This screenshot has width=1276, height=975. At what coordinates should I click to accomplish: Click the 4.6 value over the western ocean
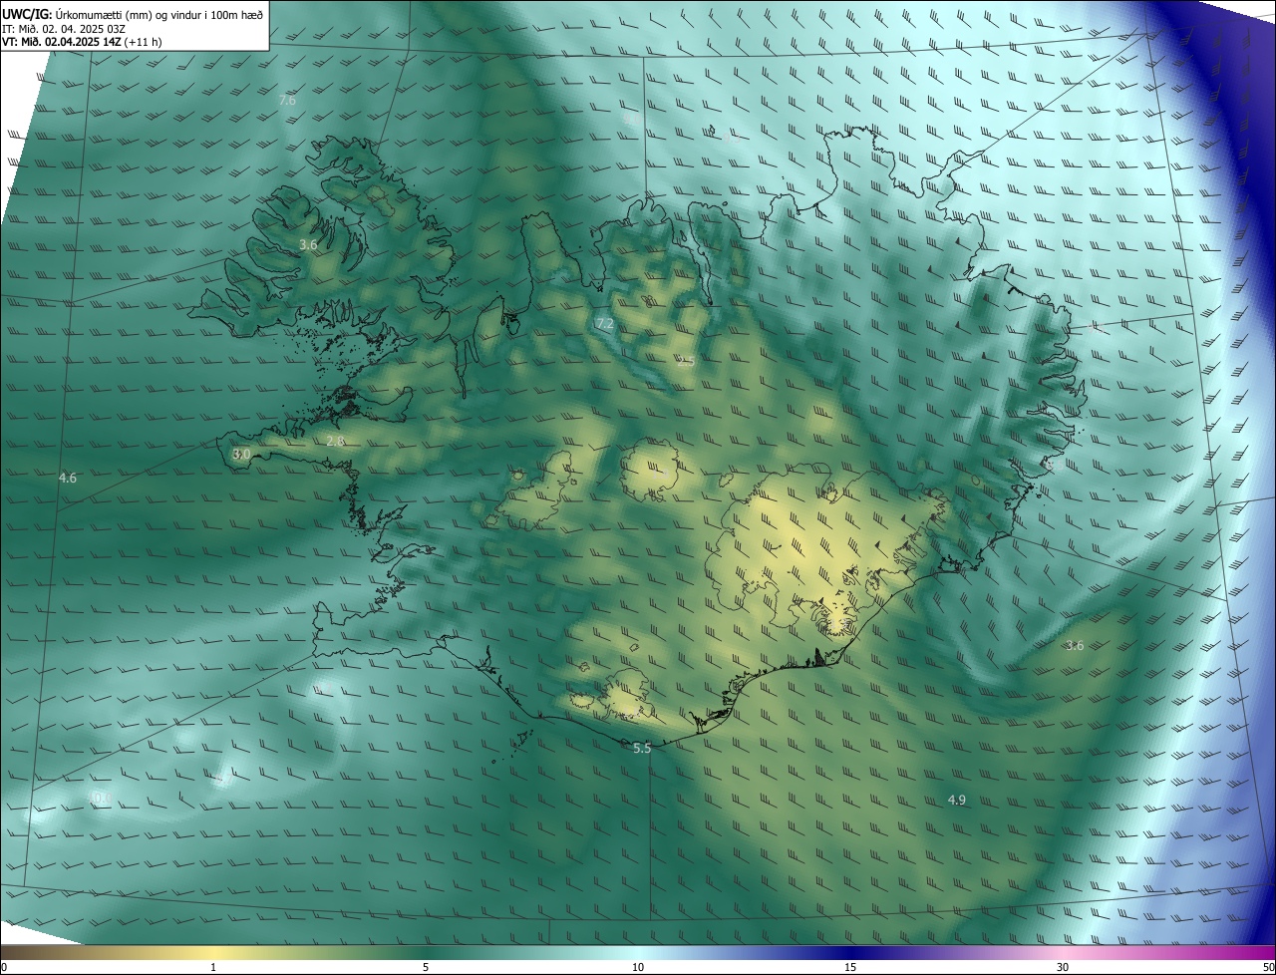coord(68,479)
